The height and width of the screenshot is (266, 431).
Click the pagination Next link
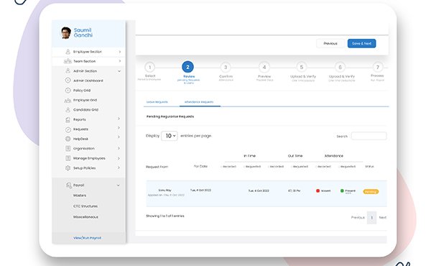click(x=383, y=218)
